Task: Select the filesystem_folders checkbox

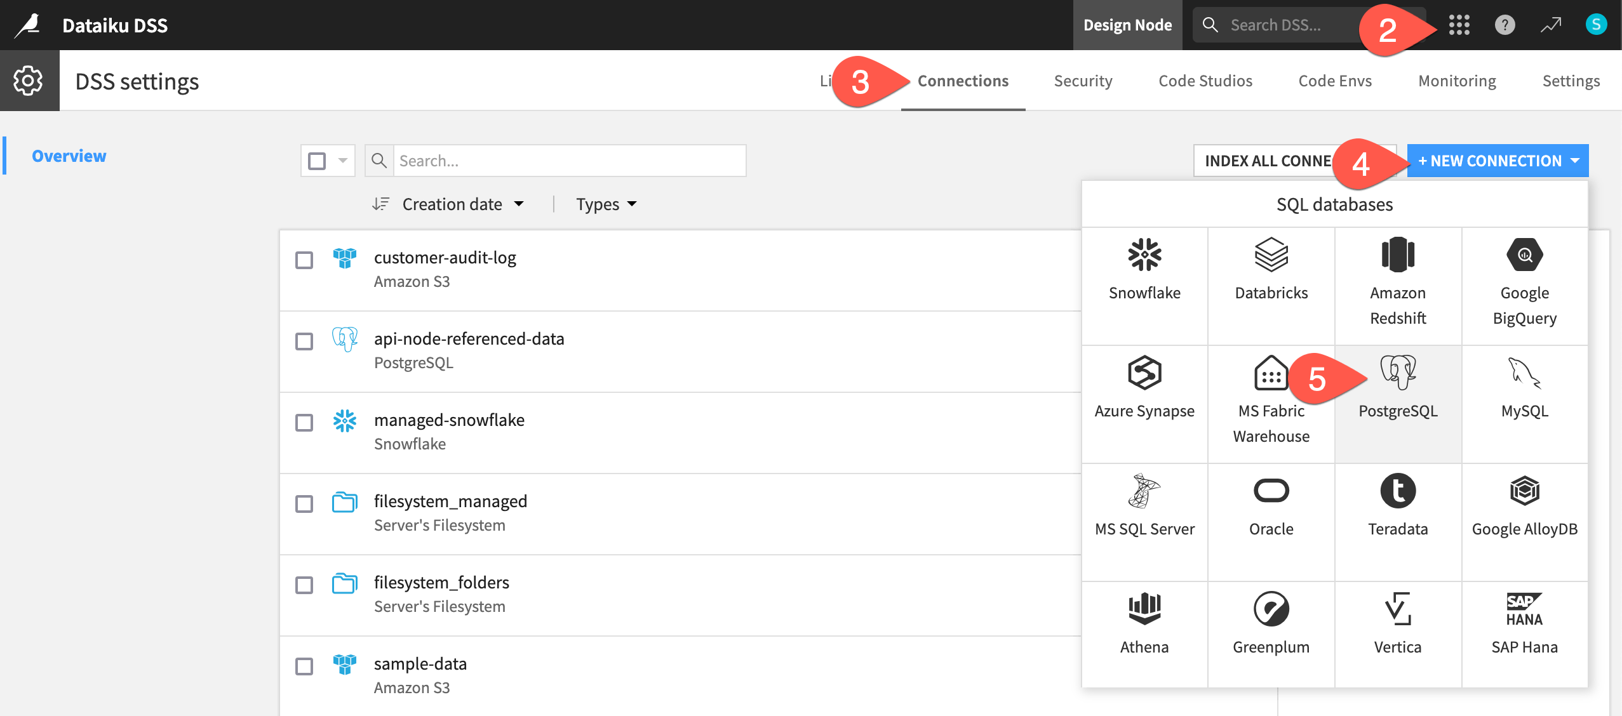Action: [x=304, y=585]
